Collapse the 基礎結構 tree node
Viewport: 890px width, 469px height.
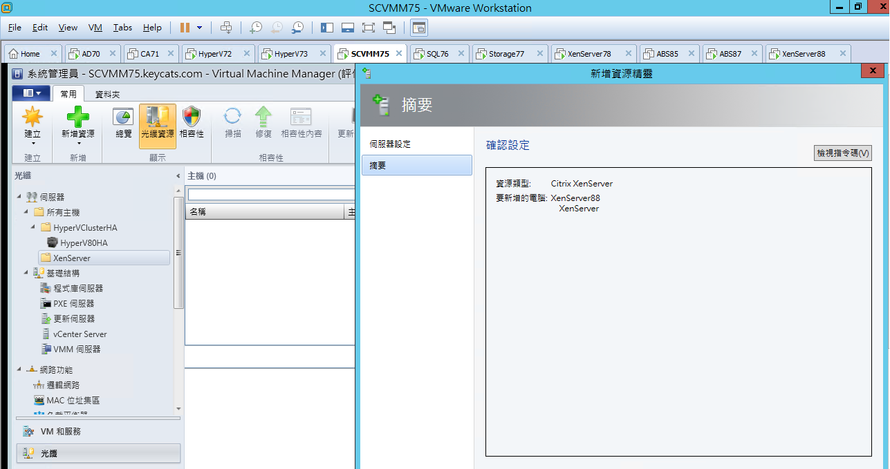(x=26, y=273)
